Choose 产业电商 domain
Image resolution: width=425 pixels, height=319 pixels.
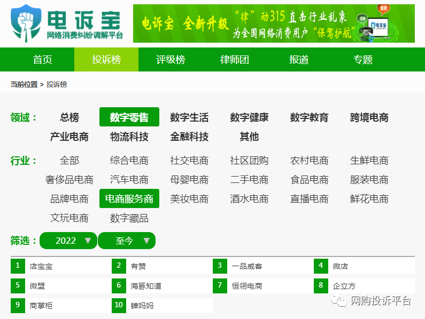(x=69, y=137)
